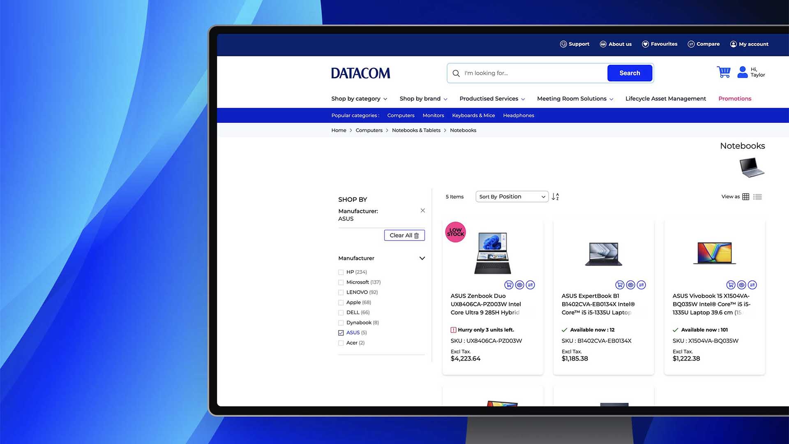Open the Sort By Position dropdown
The image size is (789, 444).
pyautogui.click(x=512, y=197)
